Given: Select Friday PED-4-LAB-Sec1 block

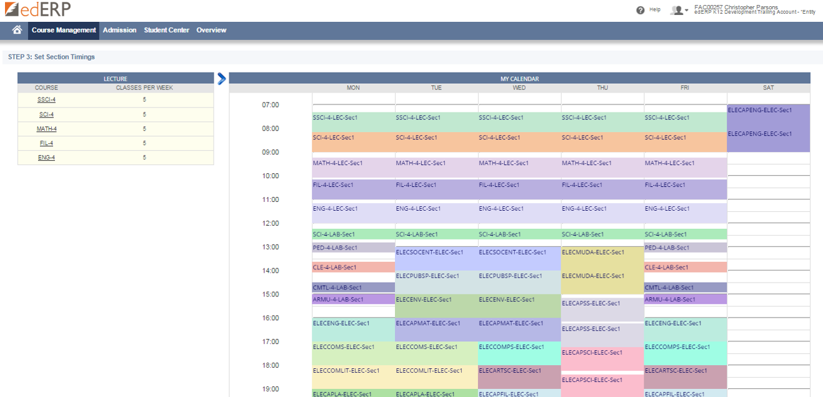Looking at the screenshot, I should click(686, 248).
